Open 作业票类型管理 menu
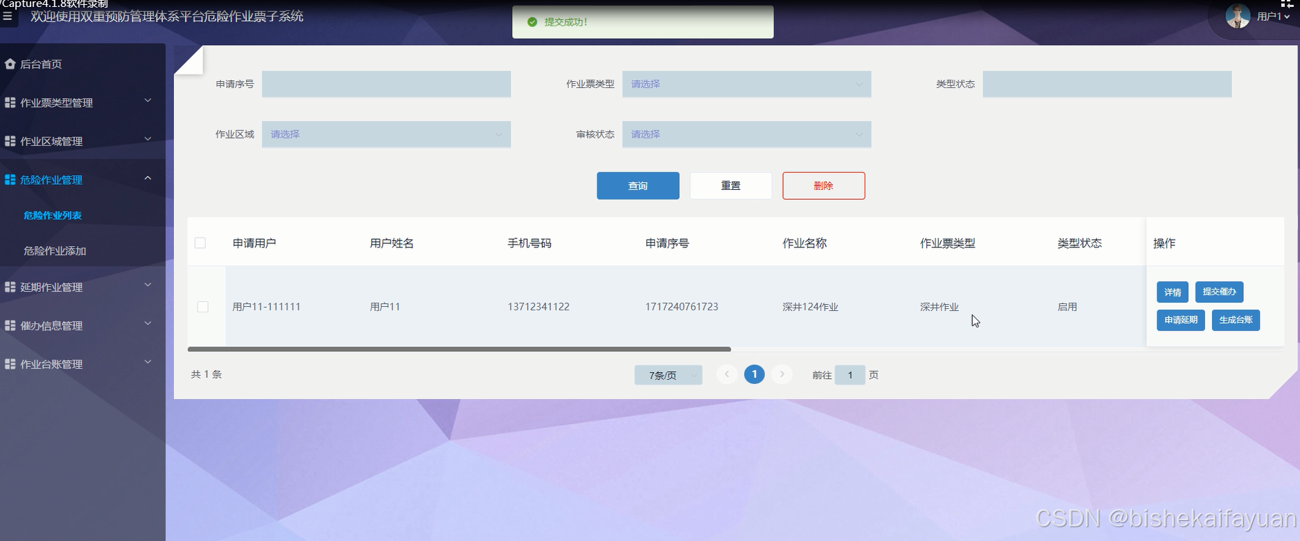The height and width of the screenshot is (541, 1300). point(82,103)
